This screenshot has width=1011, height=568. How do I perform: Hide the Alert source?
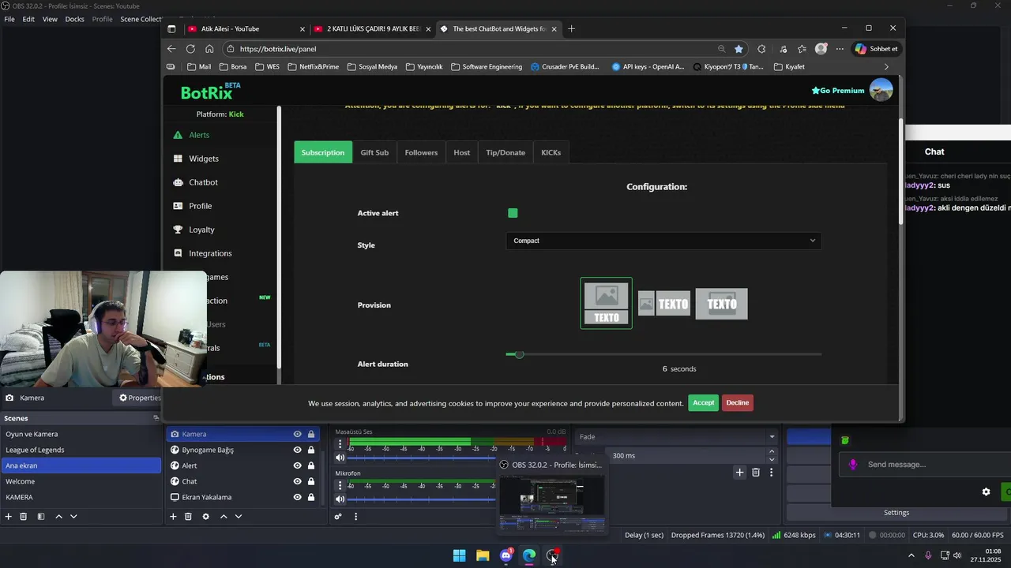298,465
